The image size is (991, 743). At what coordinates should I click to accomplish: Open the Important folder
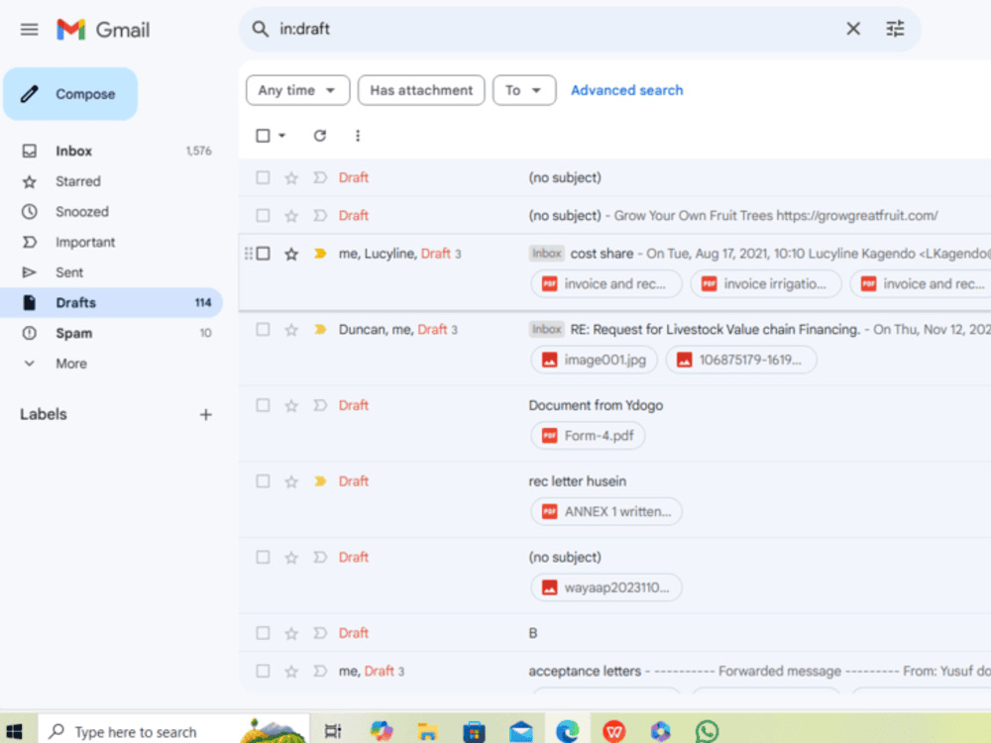84,242
